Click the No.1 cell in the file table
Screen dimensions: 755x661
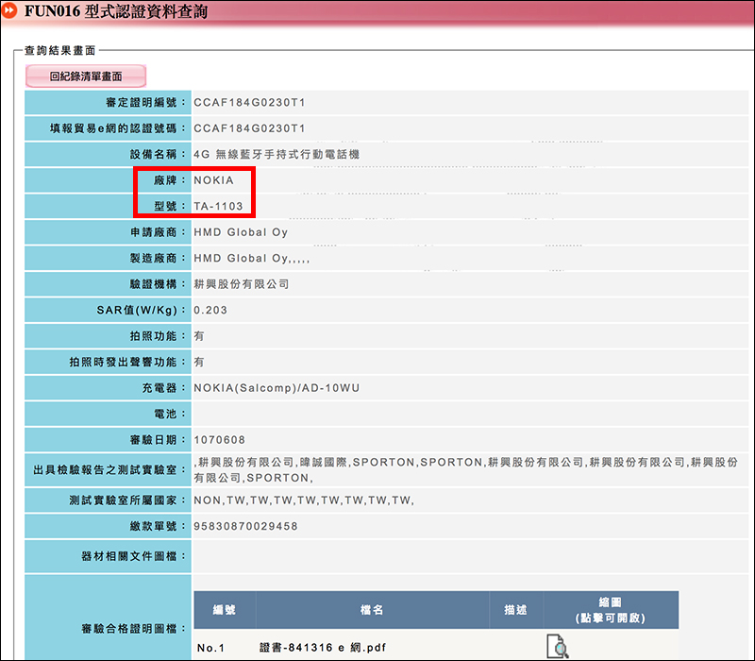point(210,648)
